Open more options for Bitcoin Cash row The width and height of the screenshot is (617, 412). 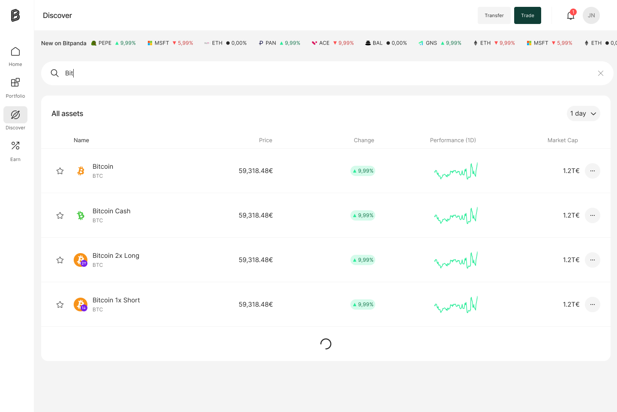(x=593, y=215)
